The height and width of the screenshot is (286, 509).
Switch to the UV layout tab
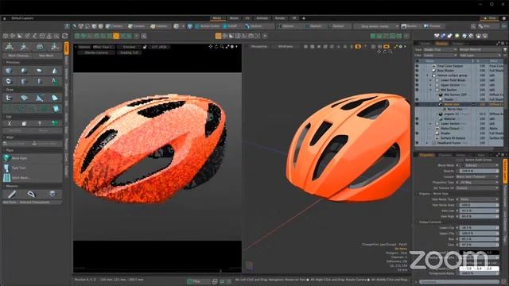coord(247,18)
